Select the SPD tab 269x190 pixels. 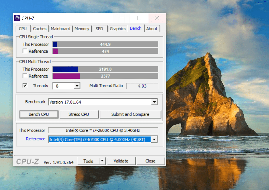coord(99,29)
